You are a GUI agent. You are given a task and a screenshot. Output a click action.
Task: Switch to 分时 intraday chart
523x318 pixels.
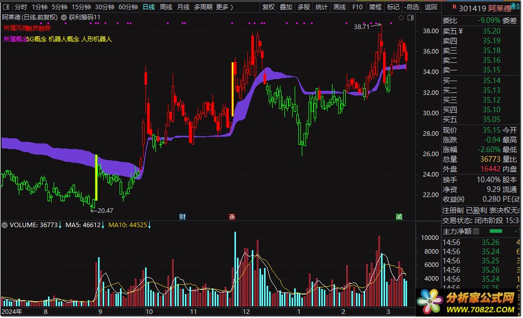pos(20,7)
